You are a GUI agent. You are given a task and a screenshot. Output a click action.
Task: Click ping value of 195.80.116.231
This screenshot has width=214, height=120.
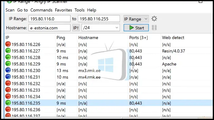point(62,77)
